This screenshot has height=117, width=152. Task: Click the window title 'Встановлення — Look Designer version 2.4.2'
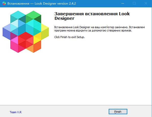[42, 4]
